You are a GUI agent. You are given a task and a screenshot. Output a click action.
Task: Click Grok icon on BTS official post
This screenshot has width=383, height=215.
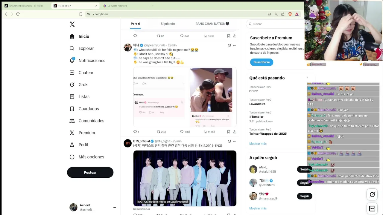pyautogui.click(x=229, y=141)
